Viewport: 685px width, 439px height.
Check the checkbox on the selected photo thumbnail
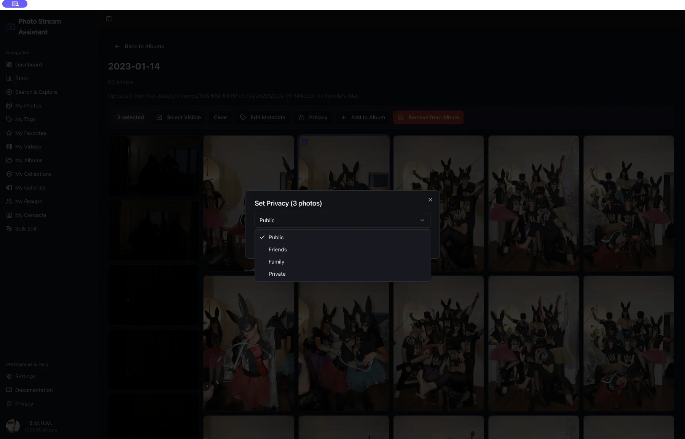pyautogui.click(x=304, y=142)
